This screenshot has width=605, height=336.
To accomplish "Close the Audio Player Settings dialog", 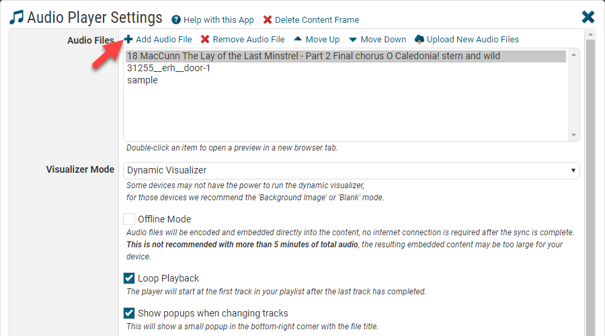I will click(588, 17).
